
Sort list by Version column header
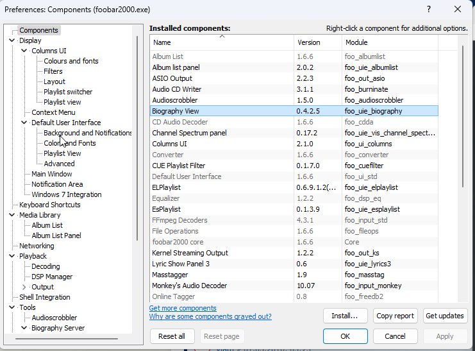317,42
